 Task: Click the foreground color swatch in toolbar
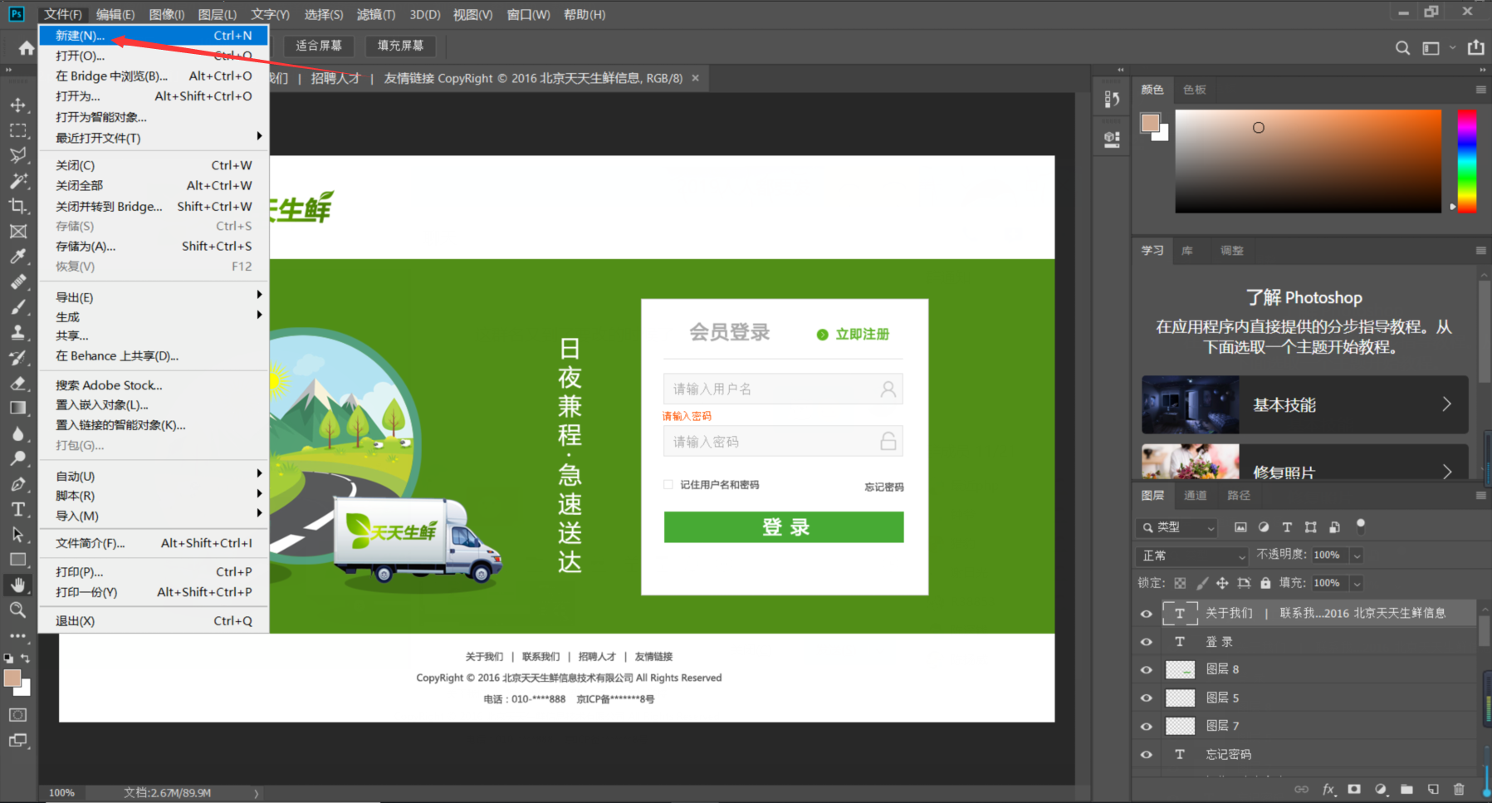[12, 678]
